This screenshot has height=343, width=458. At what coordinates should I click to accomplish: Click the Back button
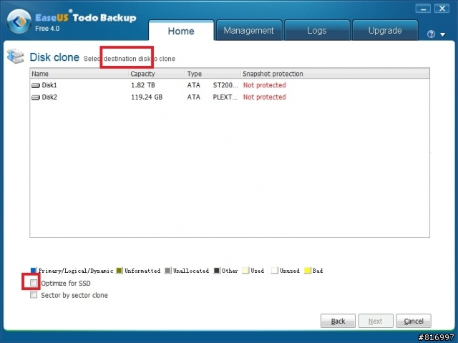[x=338, y=321]
